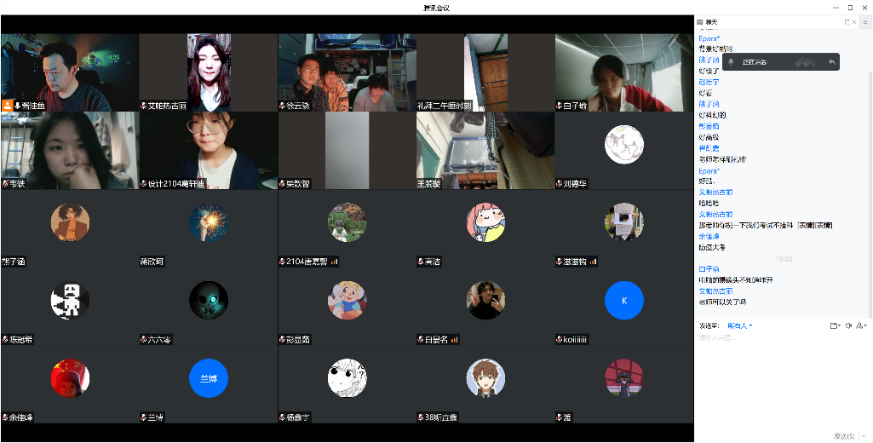This screenshot has height=443, width=873.
Task: Pop out the chat panel into separate window
Action: point(847,22)
